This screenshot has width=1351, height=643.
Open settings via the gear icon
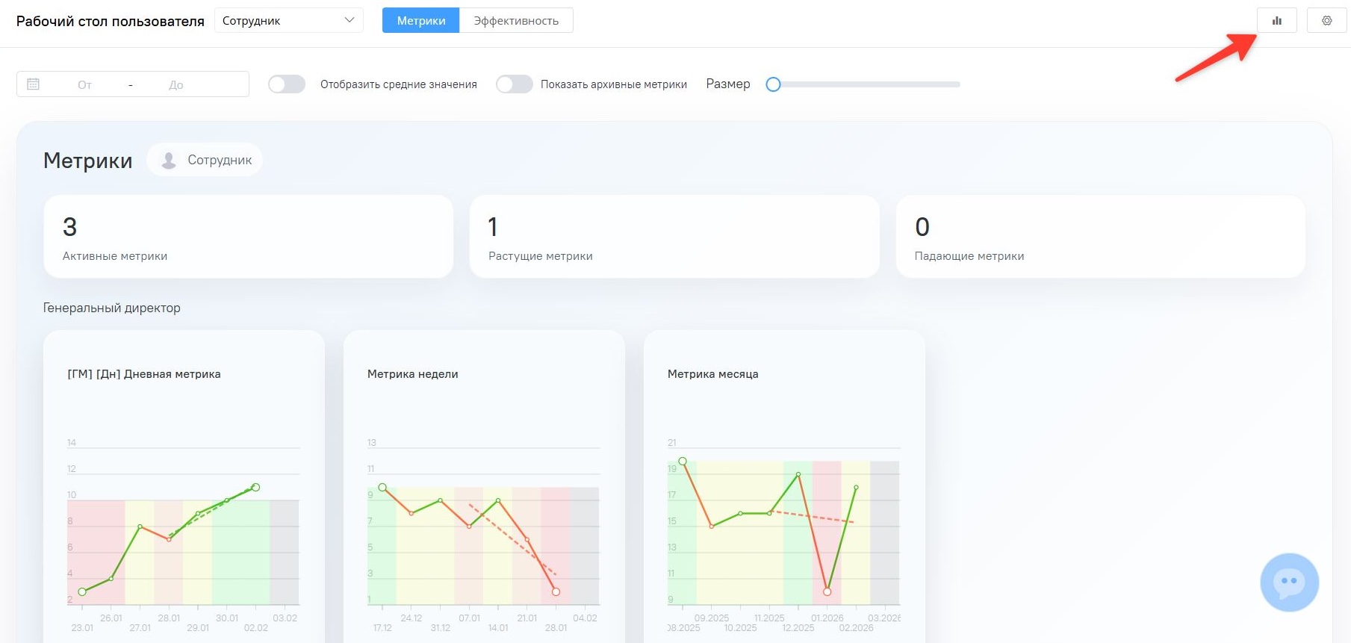[1326, 21]
